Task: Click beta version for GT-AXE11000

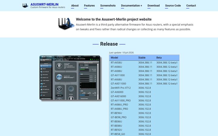Action: point(167,83)
